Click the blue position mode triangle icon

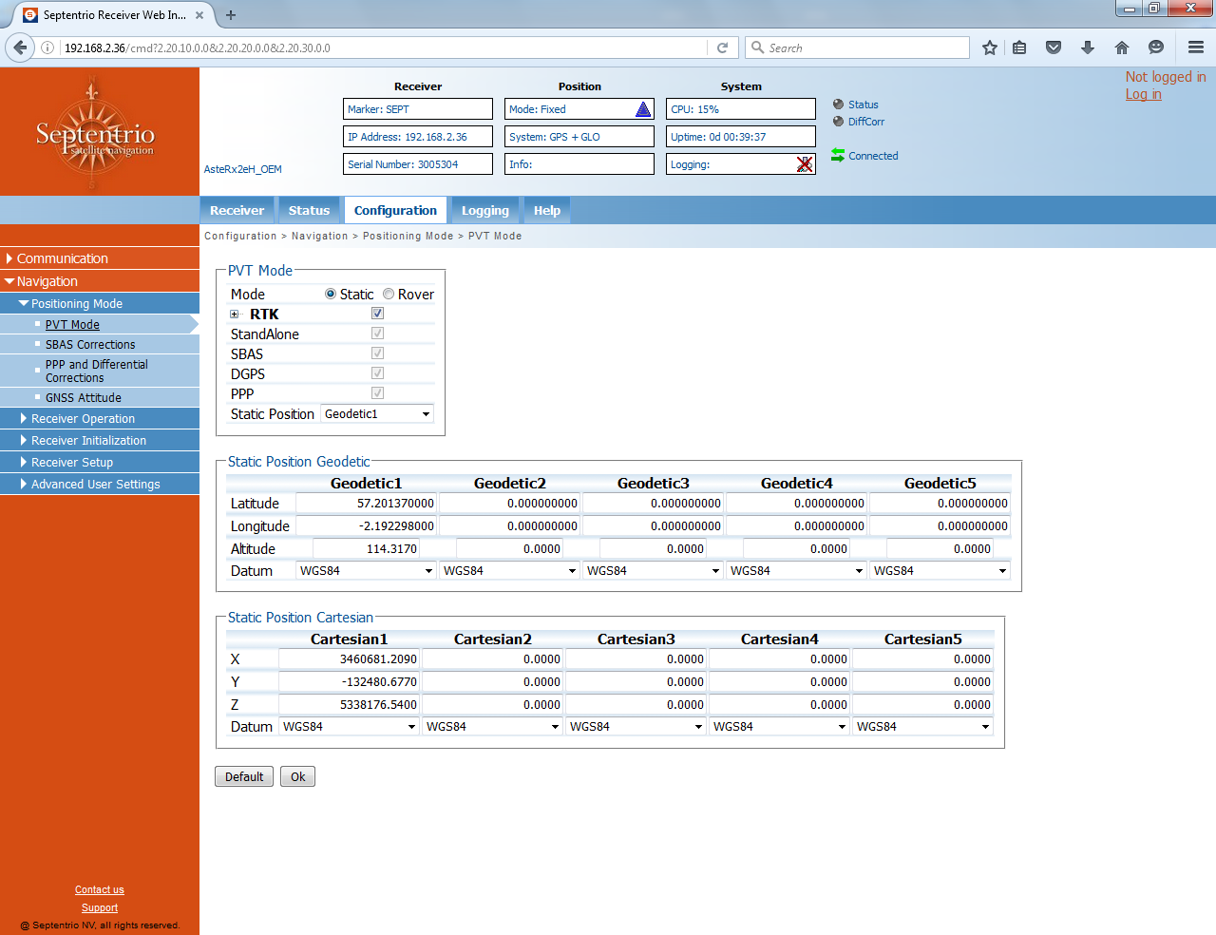[x=643, y=109]
